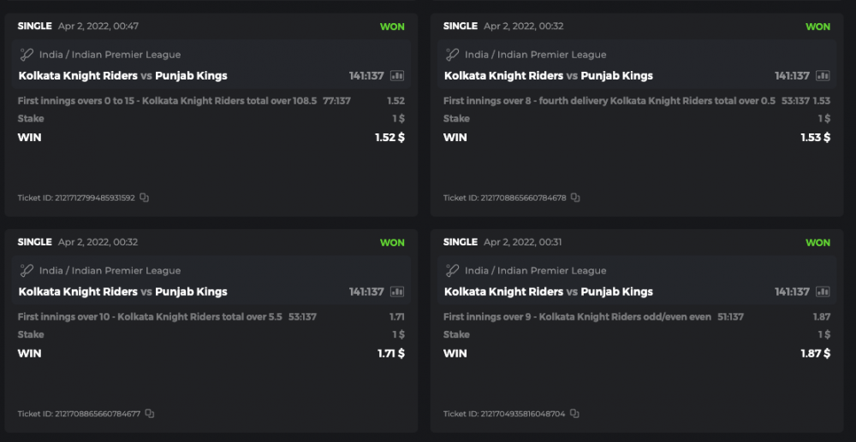Click cricket sport icon in the 00:47 bet card

[x=27, y=55]
